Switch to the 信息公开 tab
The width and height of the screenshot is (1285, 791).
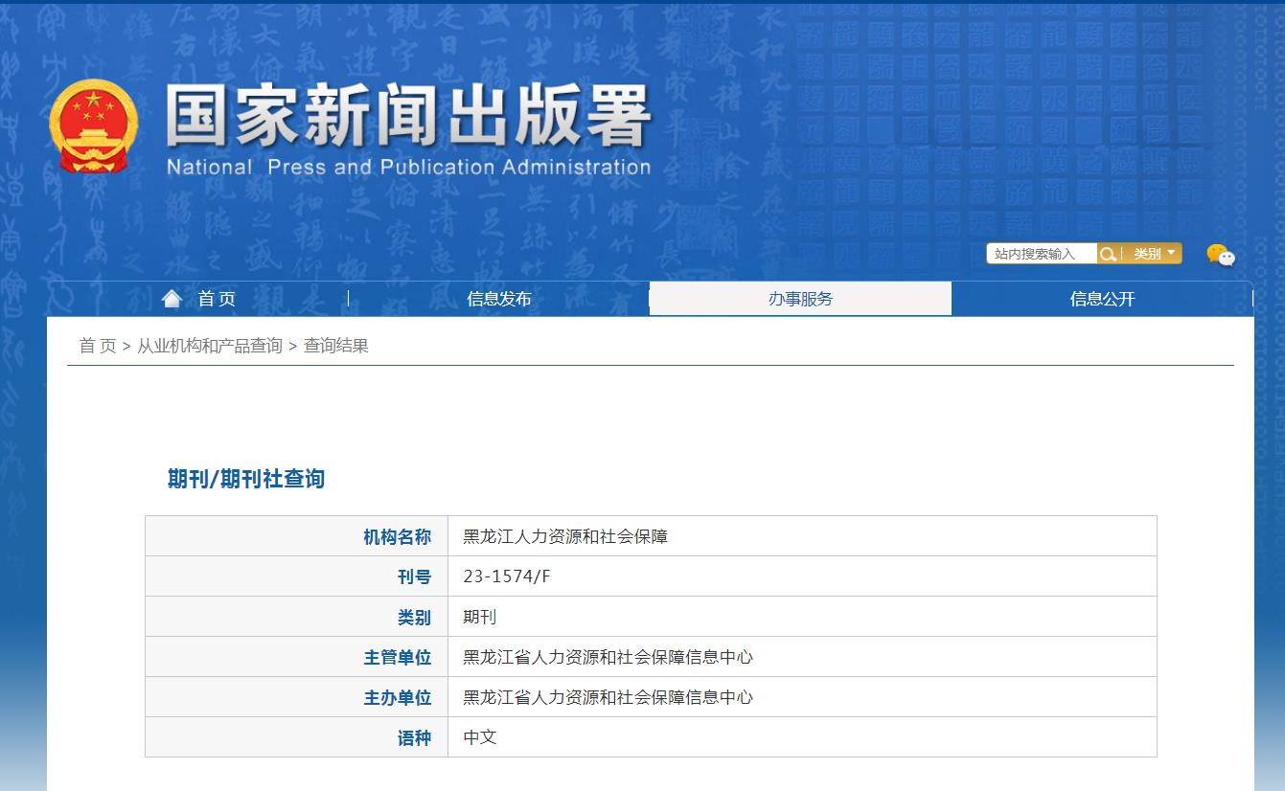tap(1102, 298)
